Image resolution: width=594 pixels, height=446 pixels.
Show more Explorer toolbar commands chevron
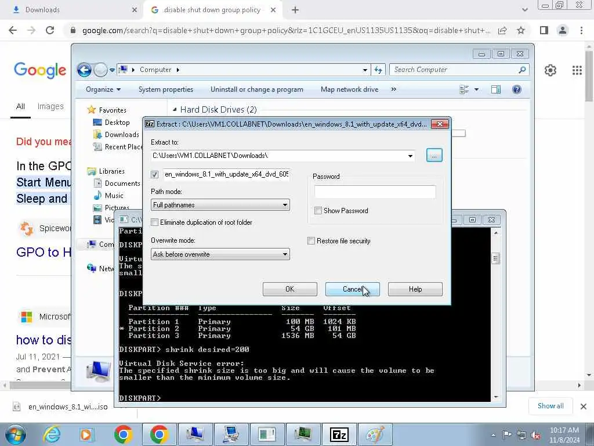(394, 89)
